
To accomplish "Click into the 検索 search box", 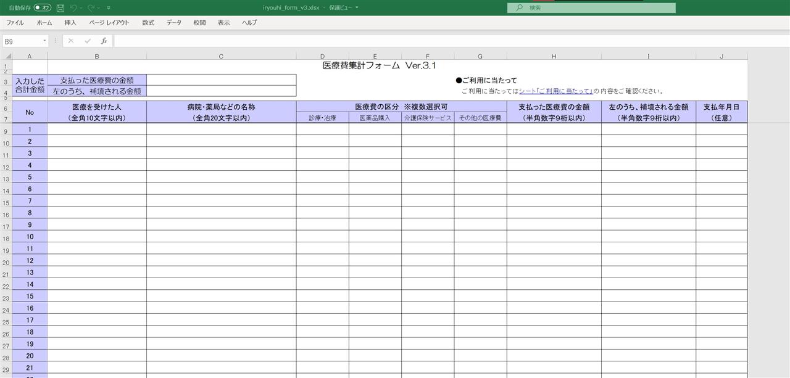I will click(591, 8).
